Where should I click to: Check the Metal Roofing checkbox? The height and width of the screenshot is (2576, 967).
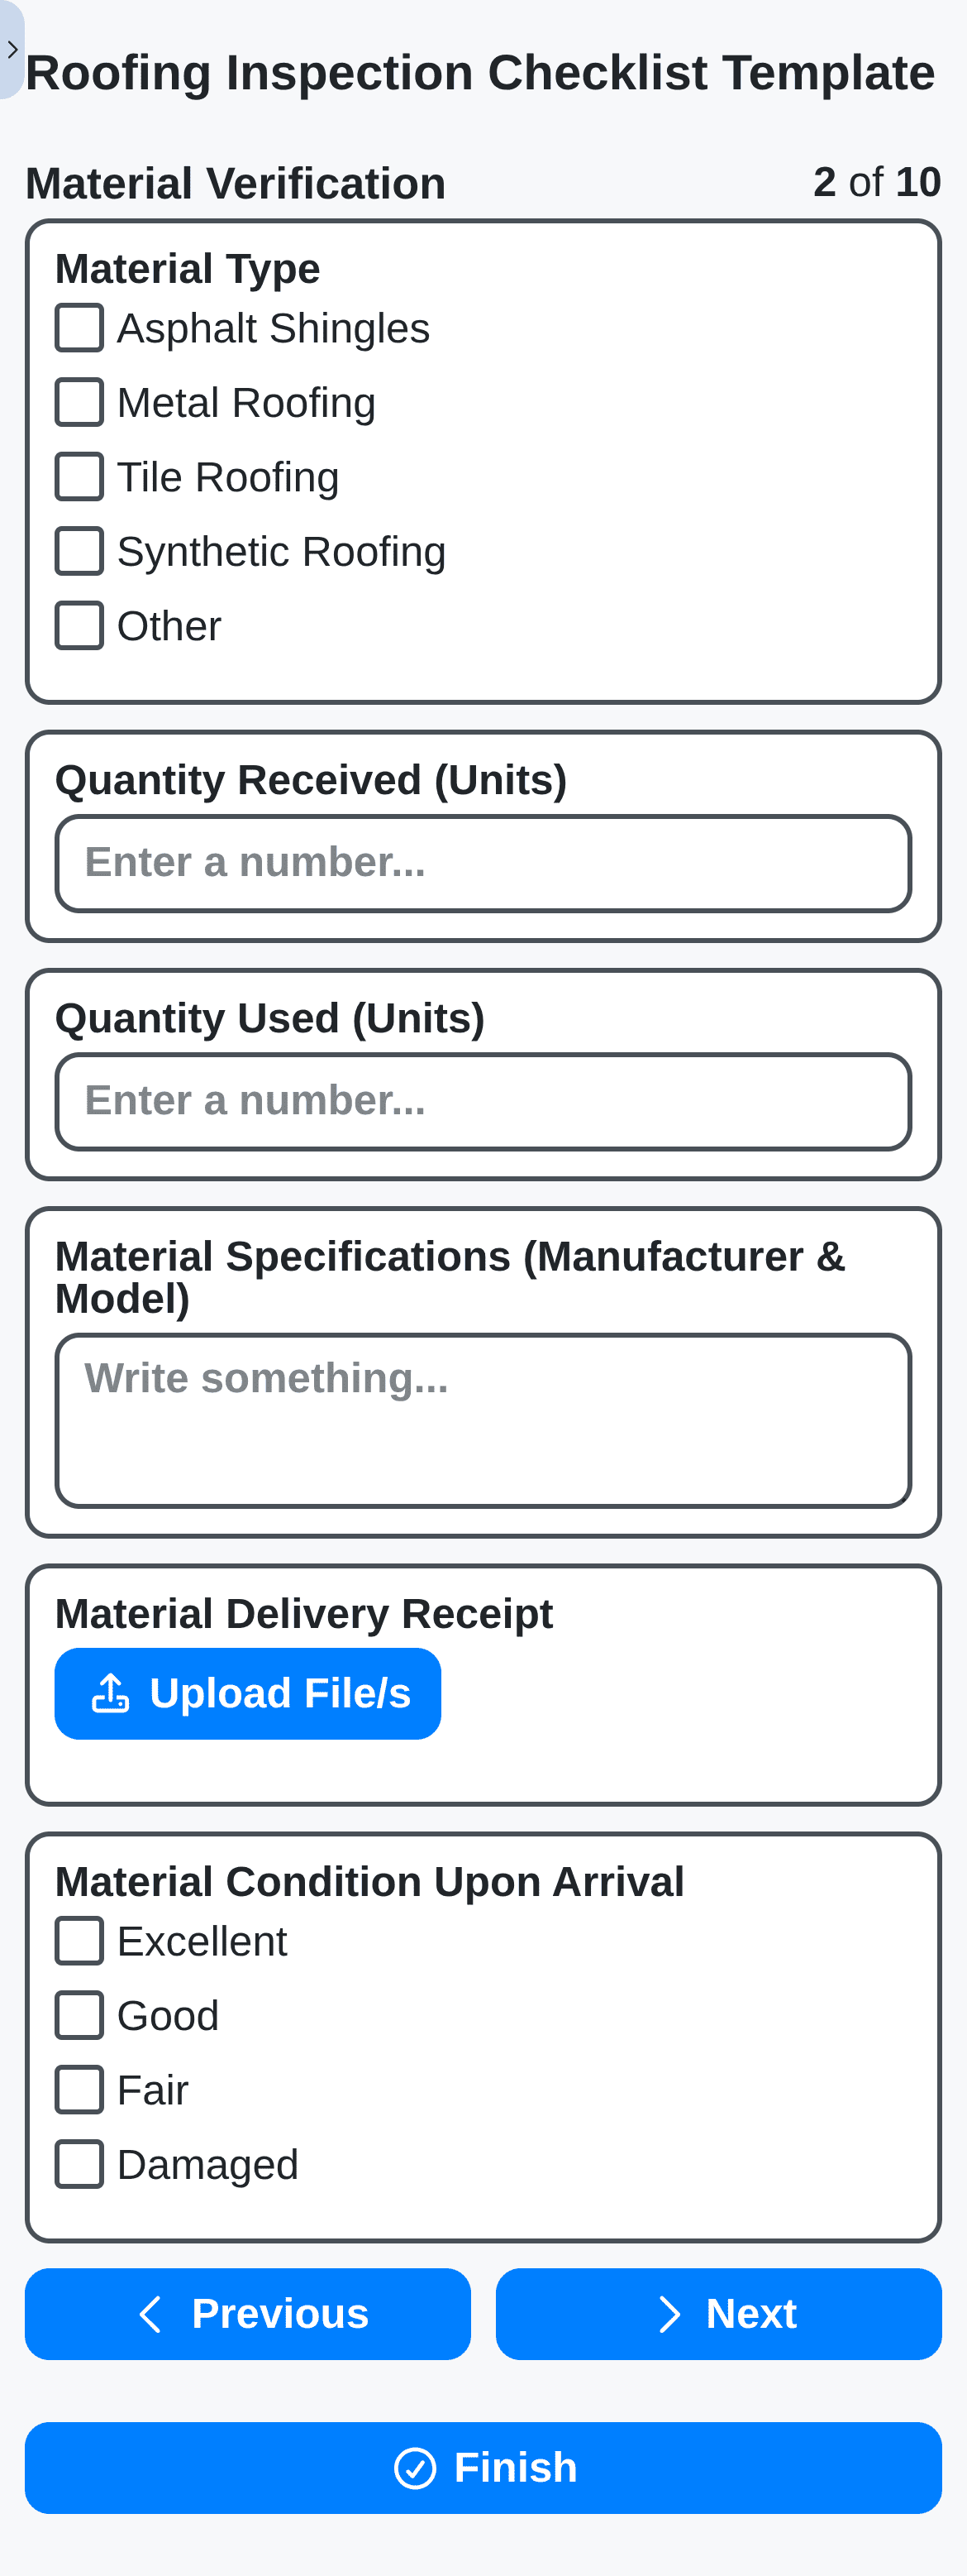(80, 402)
